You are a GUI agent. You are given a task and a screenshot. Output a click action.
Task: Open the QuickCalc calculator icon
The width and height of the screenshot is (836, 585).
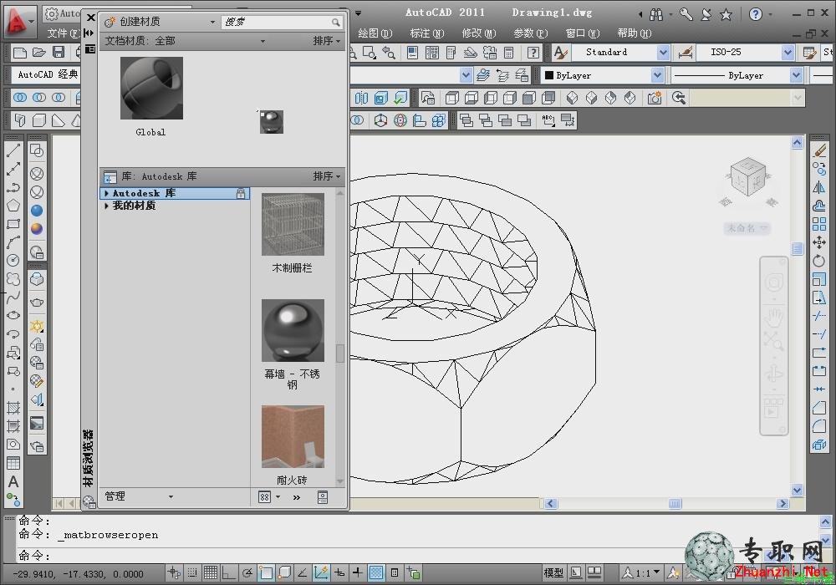[x=509, y=52]
